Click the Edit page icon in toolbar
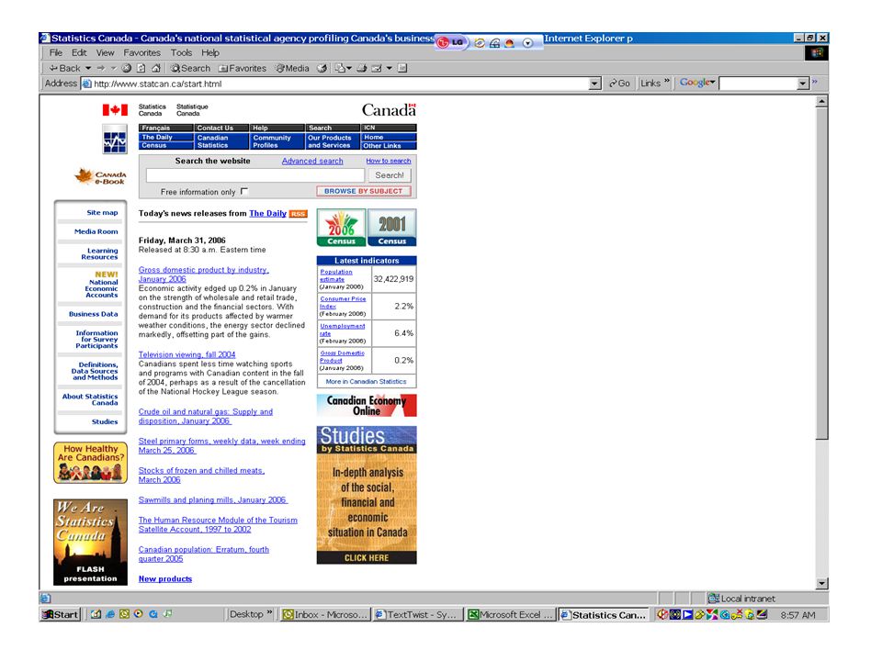Image resolution: width=882 pixels, height=661 pixels. (x=377, y=68)
